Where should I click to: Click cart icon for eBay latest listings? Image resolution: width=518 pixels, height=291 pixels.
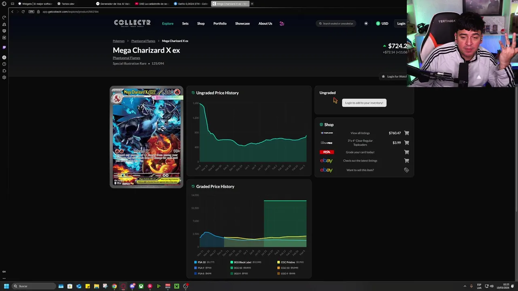click(406, 161)
